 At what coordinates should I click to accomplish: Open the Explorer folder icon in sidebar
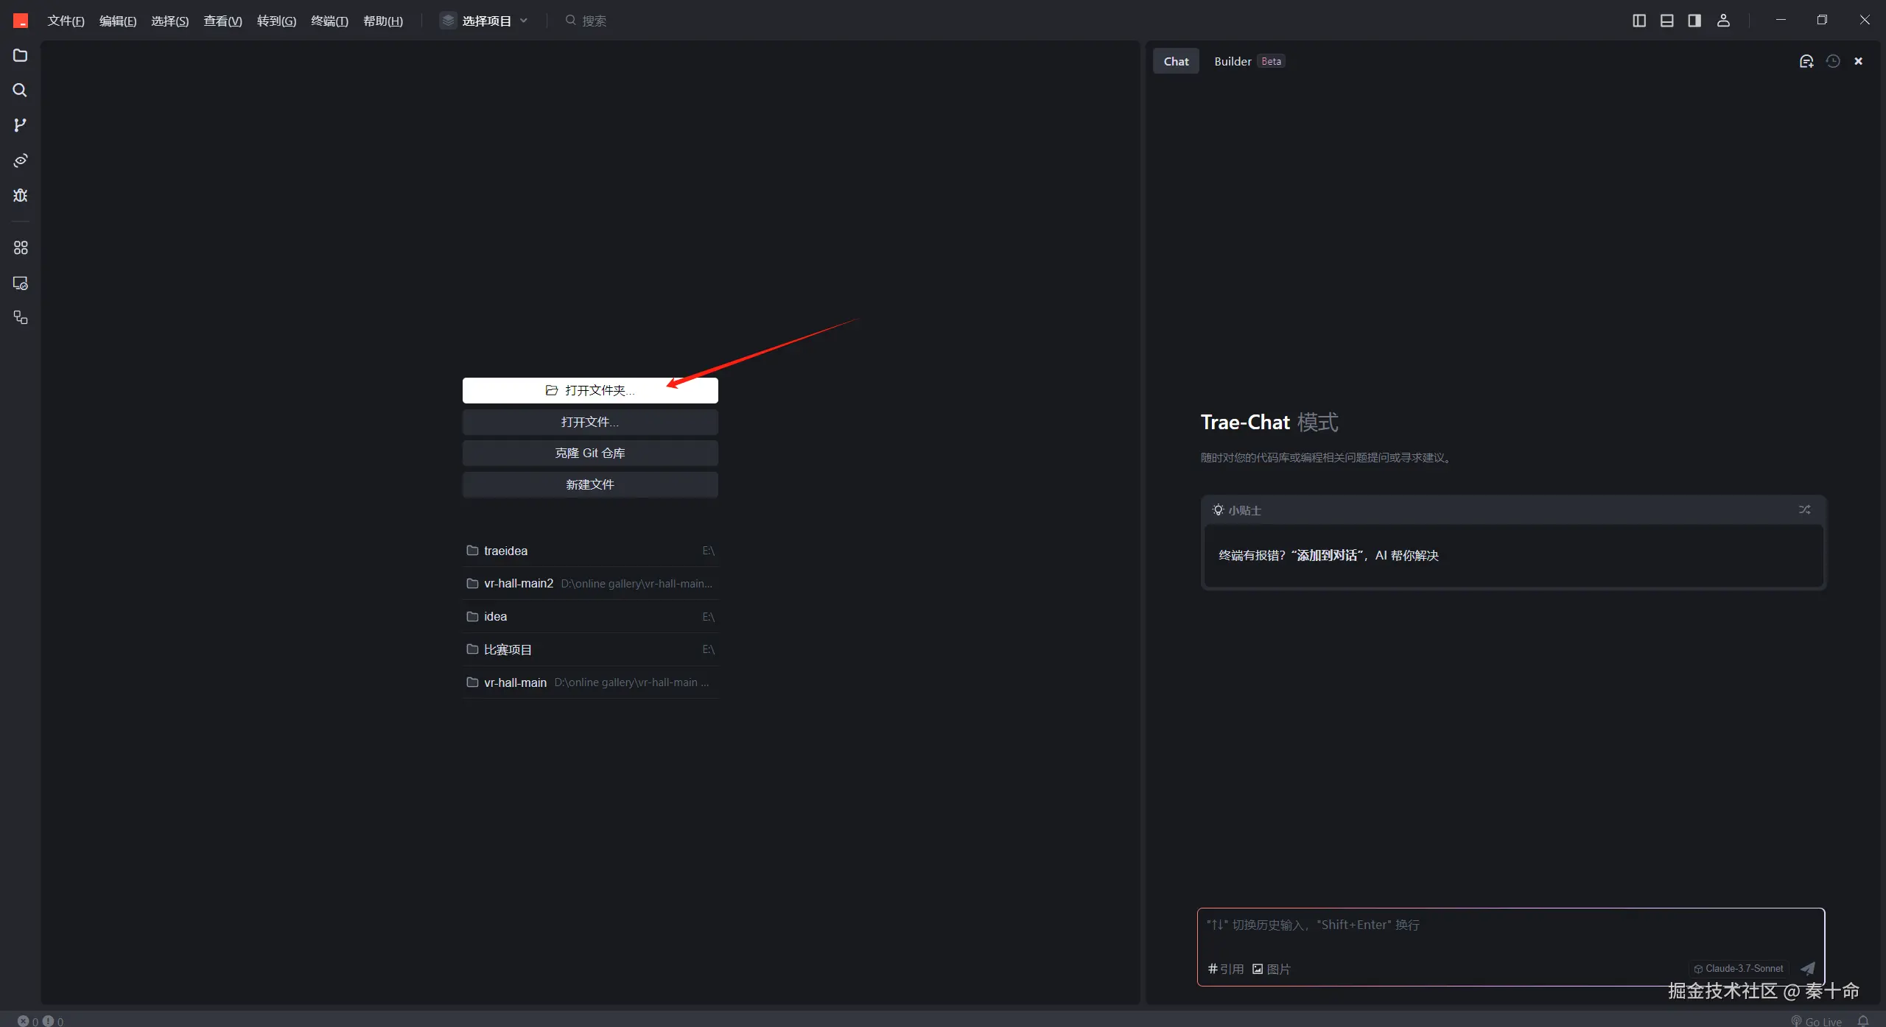[x=21, y=56]
